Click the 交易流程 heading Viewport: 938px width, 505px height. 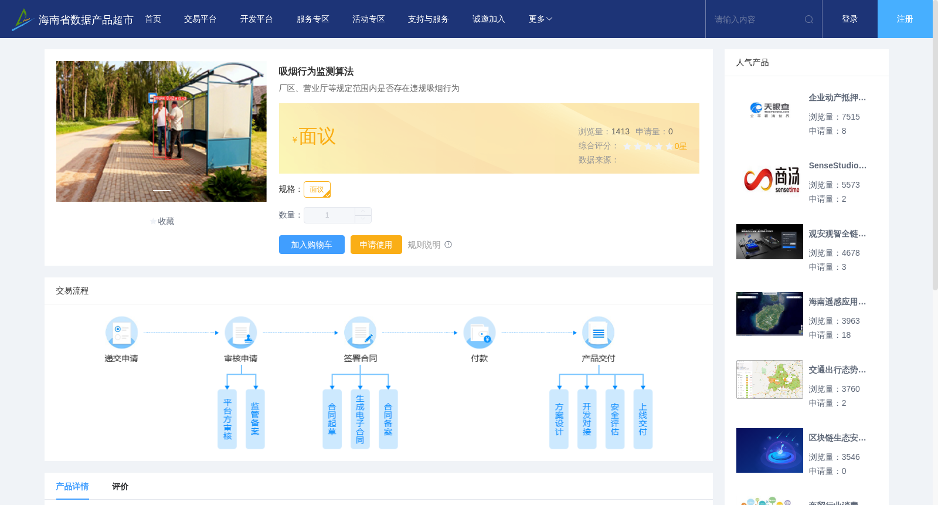[72, 291]
